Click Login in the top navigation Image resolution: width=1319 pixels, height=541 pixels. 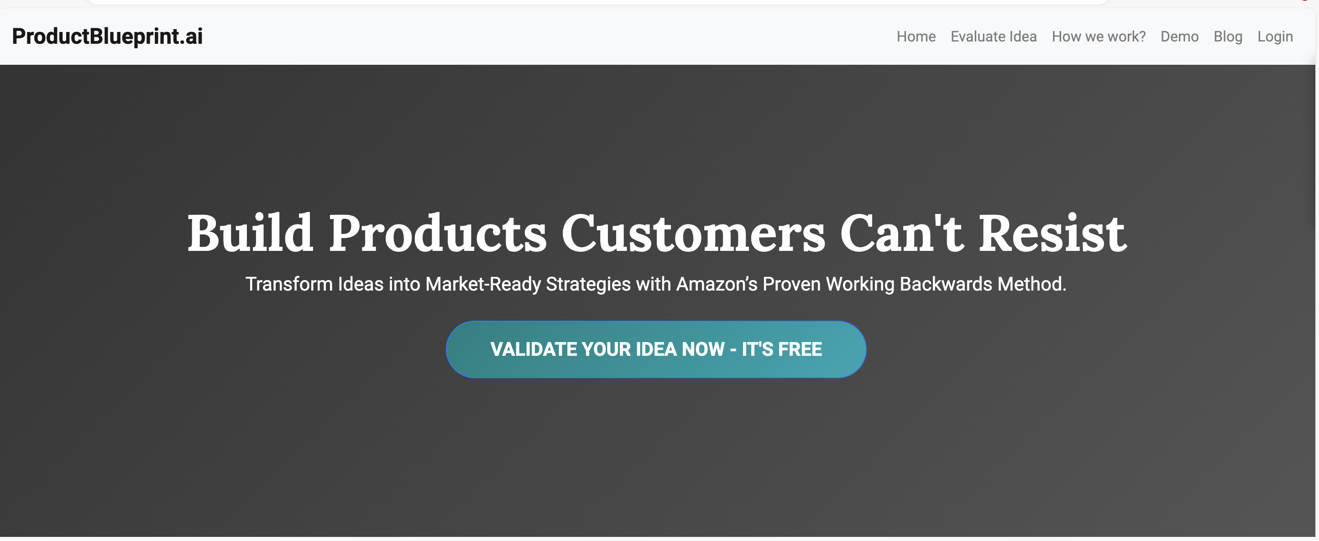click(x=1276, y=36)
